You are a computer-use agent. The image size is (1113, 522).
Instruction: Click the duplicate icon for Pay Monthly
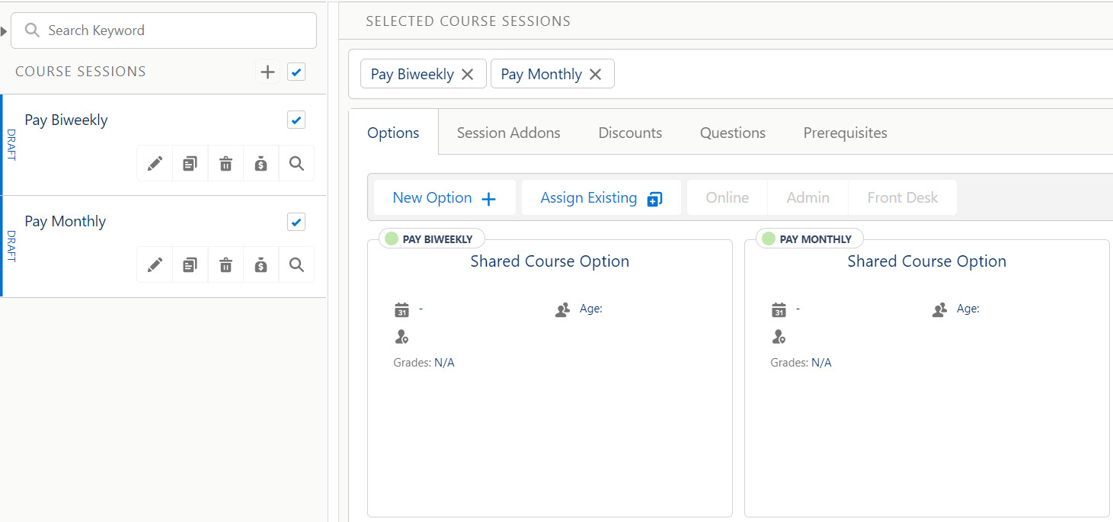tap(190, 264)
